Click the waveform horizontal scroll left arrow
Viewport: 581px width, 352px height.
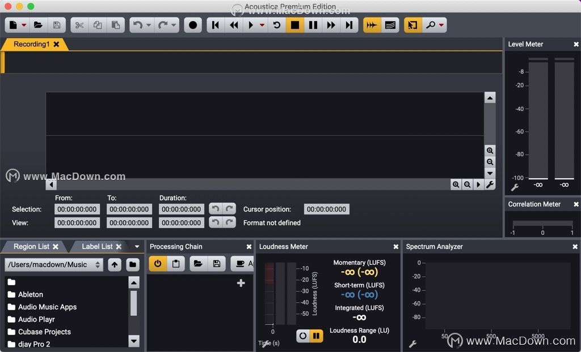tap(51, 184)
